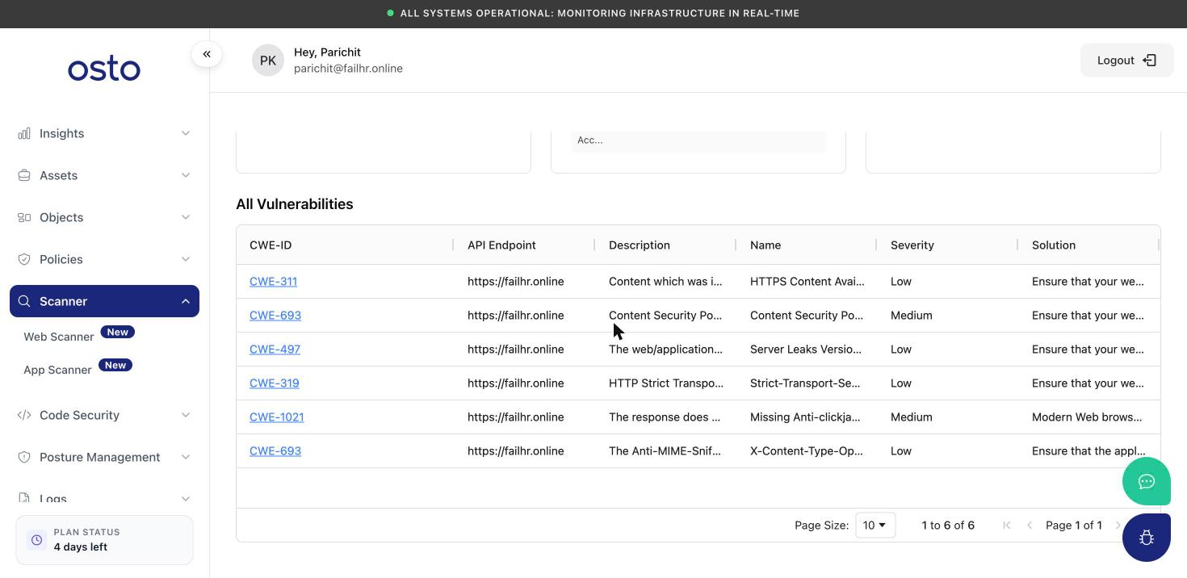The height and width of the screenshot is (578, 1187).
Task: Click the Logs document icon
Action: pos(24,499)
